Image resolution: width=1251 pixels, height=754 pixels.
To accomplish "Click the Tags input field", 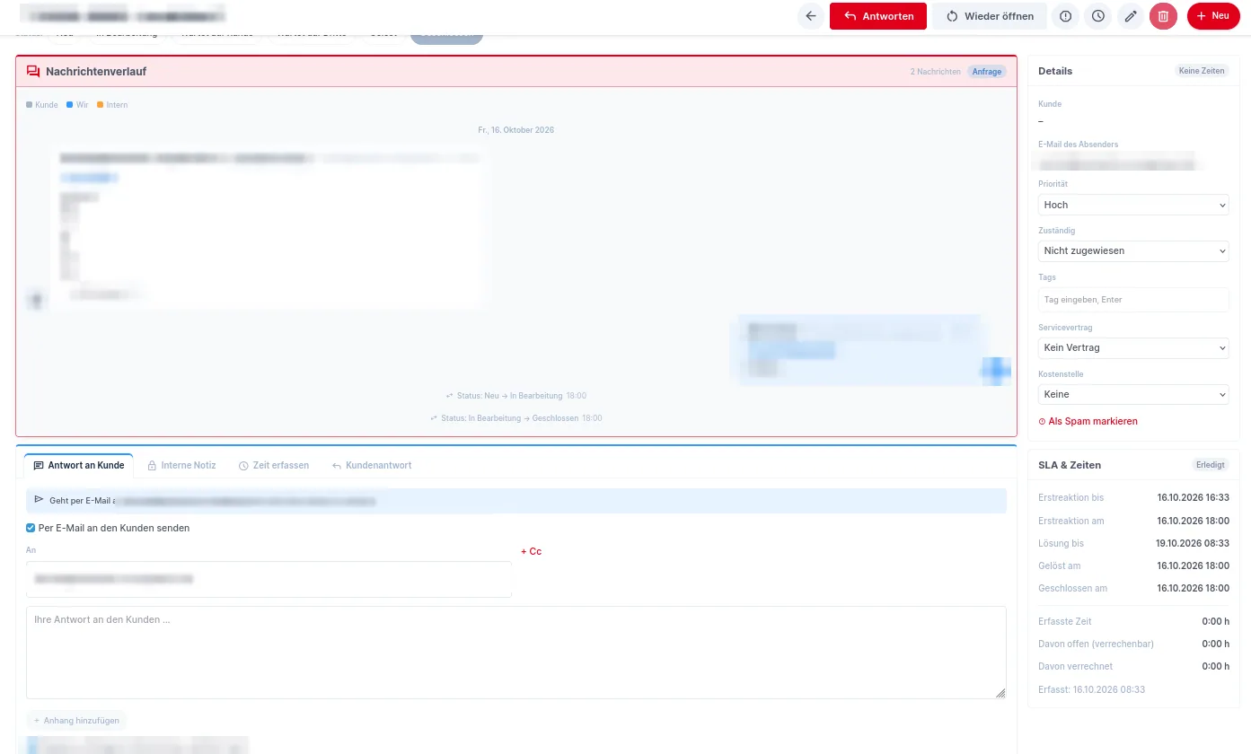I will click(x=1133, y=300).
